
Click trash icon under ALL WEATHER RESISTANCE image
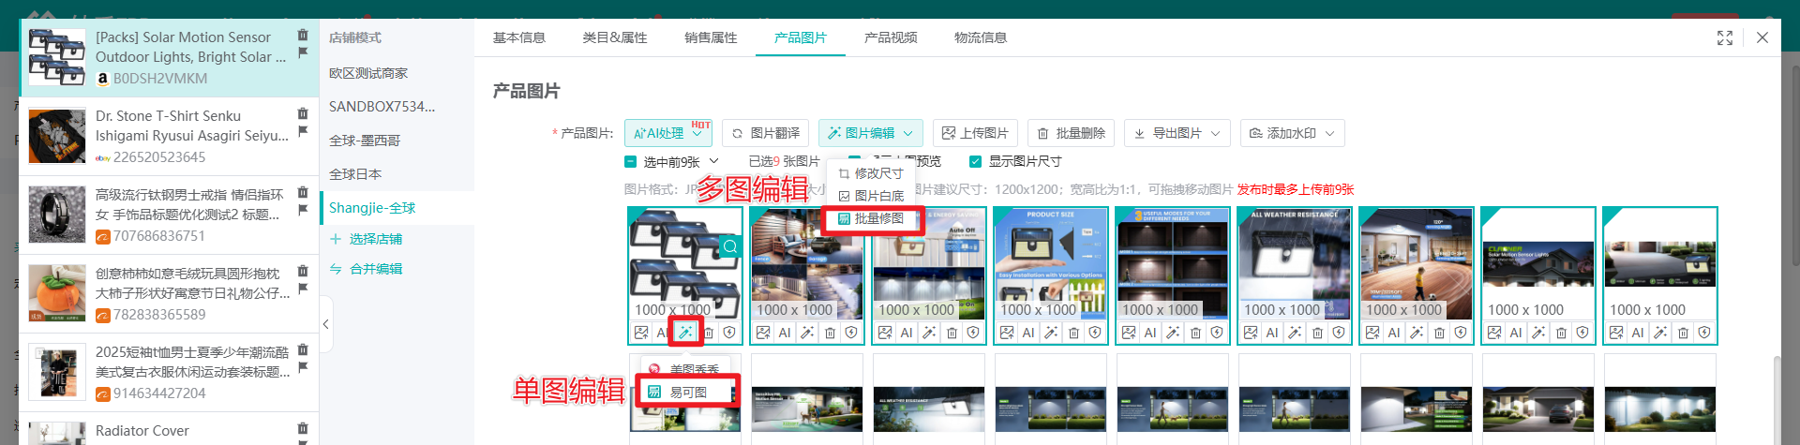[1317, 333]
